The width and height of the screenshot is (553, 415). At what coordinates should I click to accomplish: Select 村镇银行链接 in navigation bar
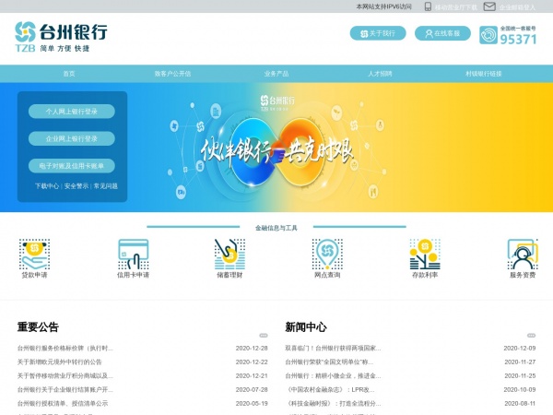[x=484, y=74]
